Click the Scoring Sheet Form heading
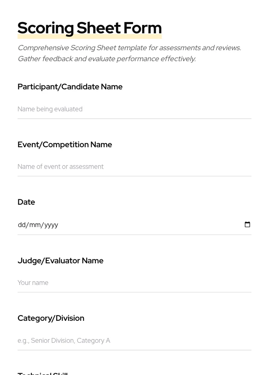269x375 pixels. click(x=90, y=28)
